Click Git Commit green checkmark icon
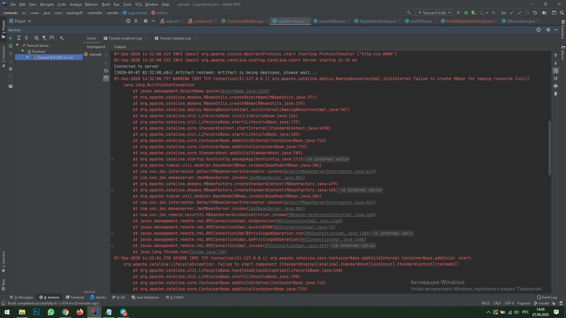This screenshot has height=318, width=566. 520,13
